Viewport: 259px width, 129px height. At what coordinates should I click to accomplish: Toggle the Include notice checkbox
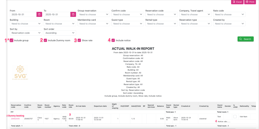113,40
